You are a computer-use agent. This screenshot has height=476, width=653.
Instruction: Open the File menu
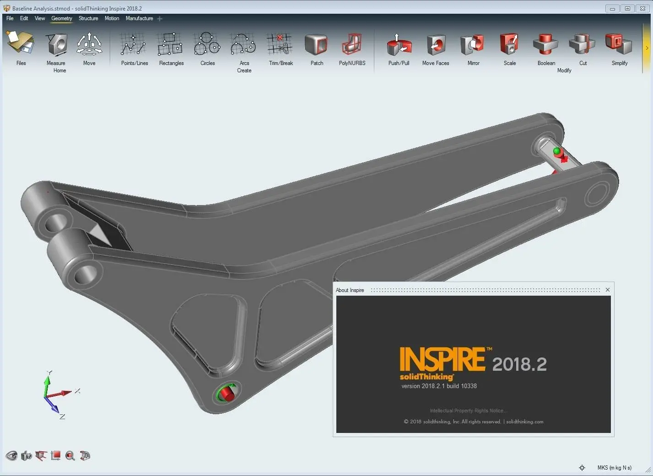[10, 18]
